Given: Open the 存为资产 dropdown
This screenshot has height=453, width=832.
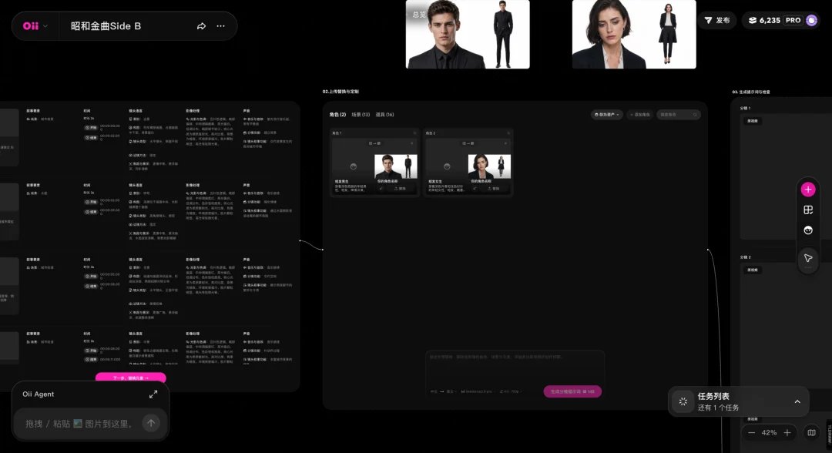Looking at the screenshot, I should (x=606, y=115).
